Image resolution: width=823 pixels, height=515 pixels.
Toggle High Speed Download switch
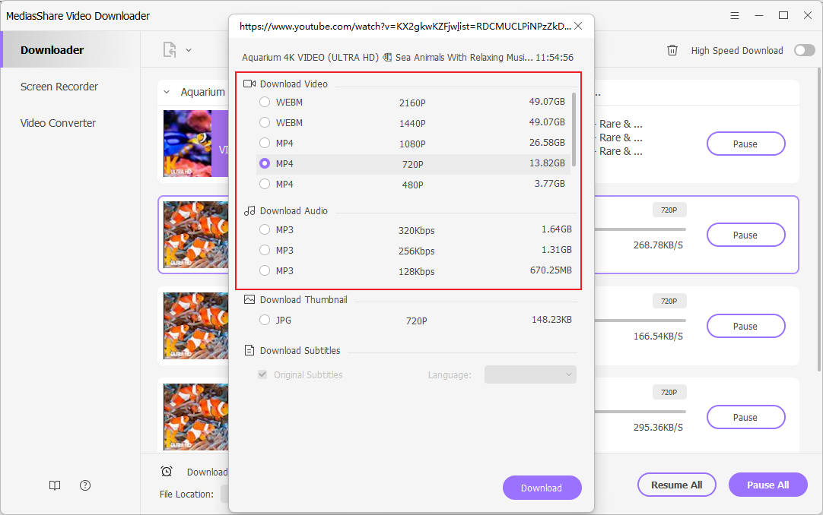(804, 50)
